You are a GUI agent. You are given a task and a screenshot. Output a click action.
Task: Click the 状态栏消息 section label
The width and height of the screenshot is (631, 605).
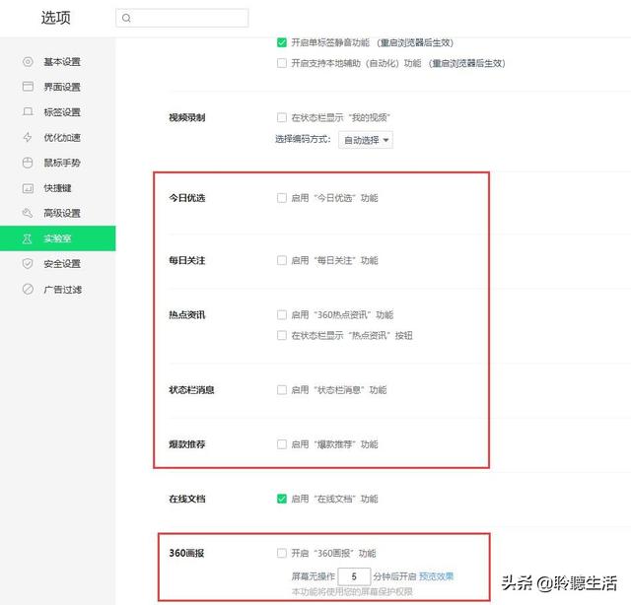(191, 390)
